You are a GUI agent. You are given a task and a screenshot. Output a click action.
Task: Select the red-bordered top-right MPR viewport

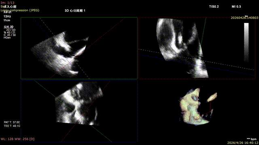pos(197,48)
